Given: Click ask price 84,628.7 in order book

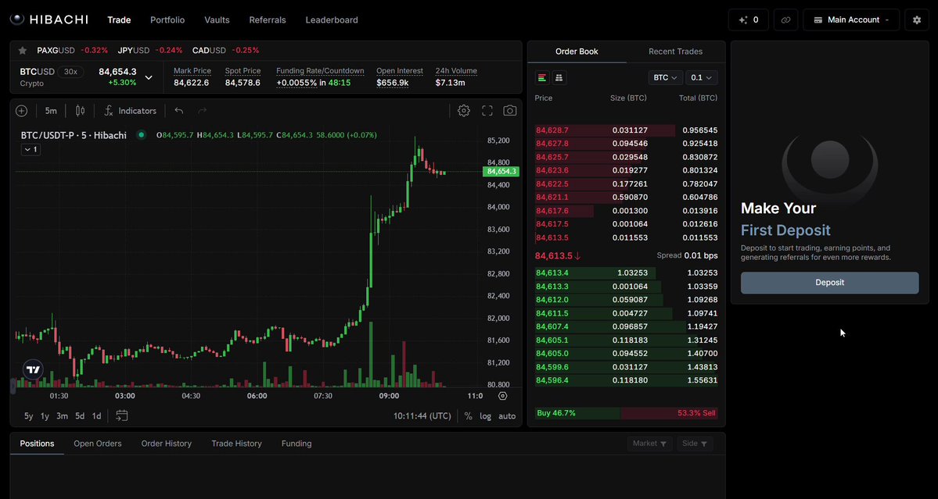Looking at the screenshot, I should (x=552, y=130).
